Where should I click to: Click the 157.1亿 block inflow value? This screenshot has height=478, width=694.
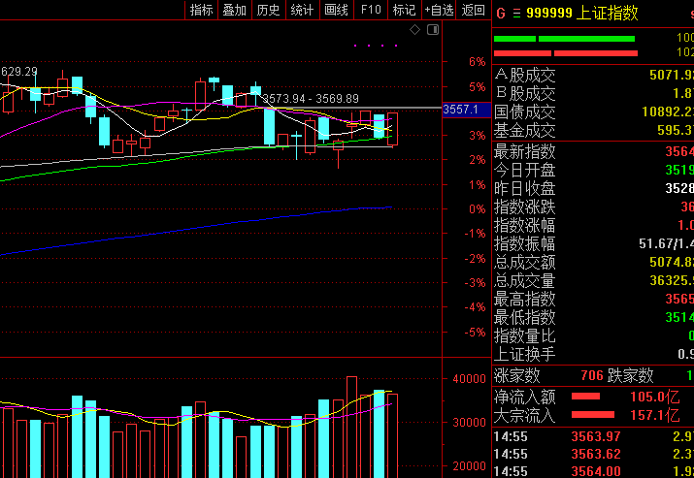[654, 415]
